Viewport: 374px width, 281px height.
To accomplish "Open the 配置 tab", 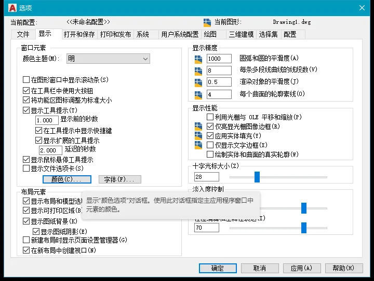I will [293, 34].
